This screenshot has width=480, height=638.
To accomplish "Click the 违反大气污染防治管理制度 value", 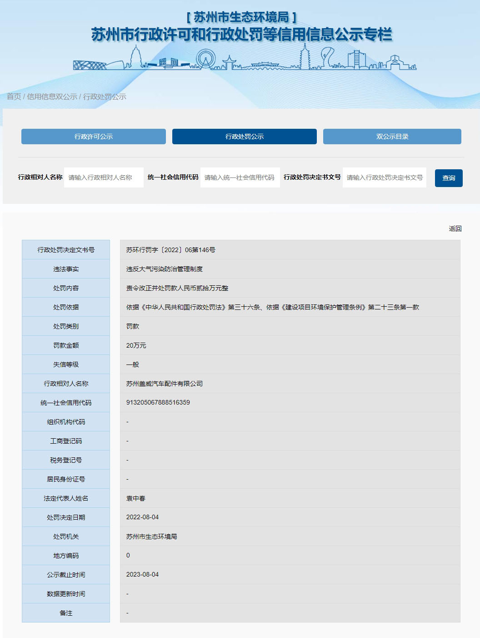I will tap(165, 269).
